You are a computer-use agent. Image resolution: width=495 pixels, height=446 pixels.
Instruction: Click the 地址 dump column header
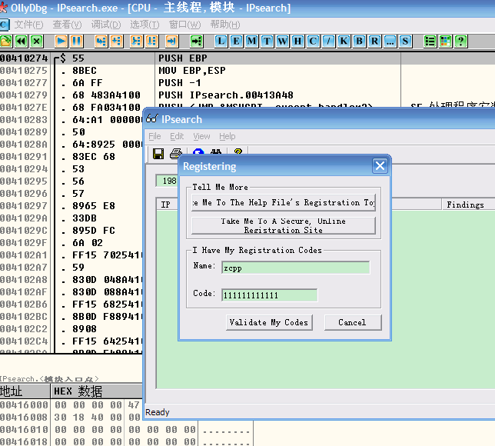(25, 391)
